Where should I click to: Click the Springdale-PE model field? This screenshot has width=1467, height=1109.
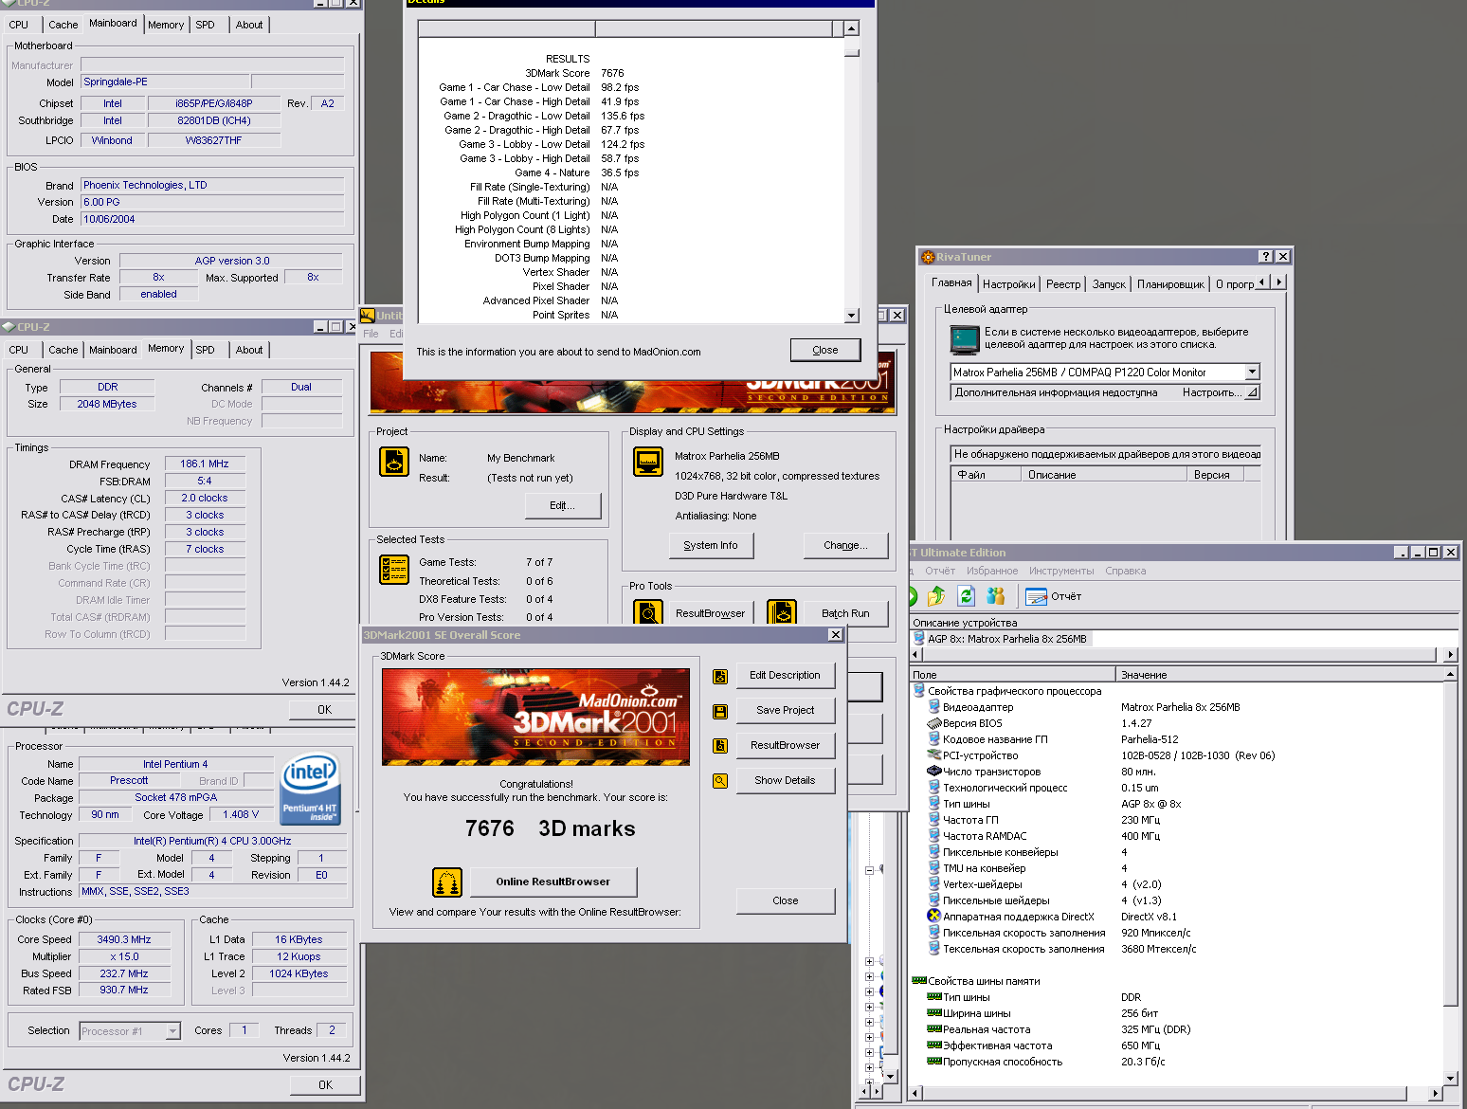(x=165, y=82)
